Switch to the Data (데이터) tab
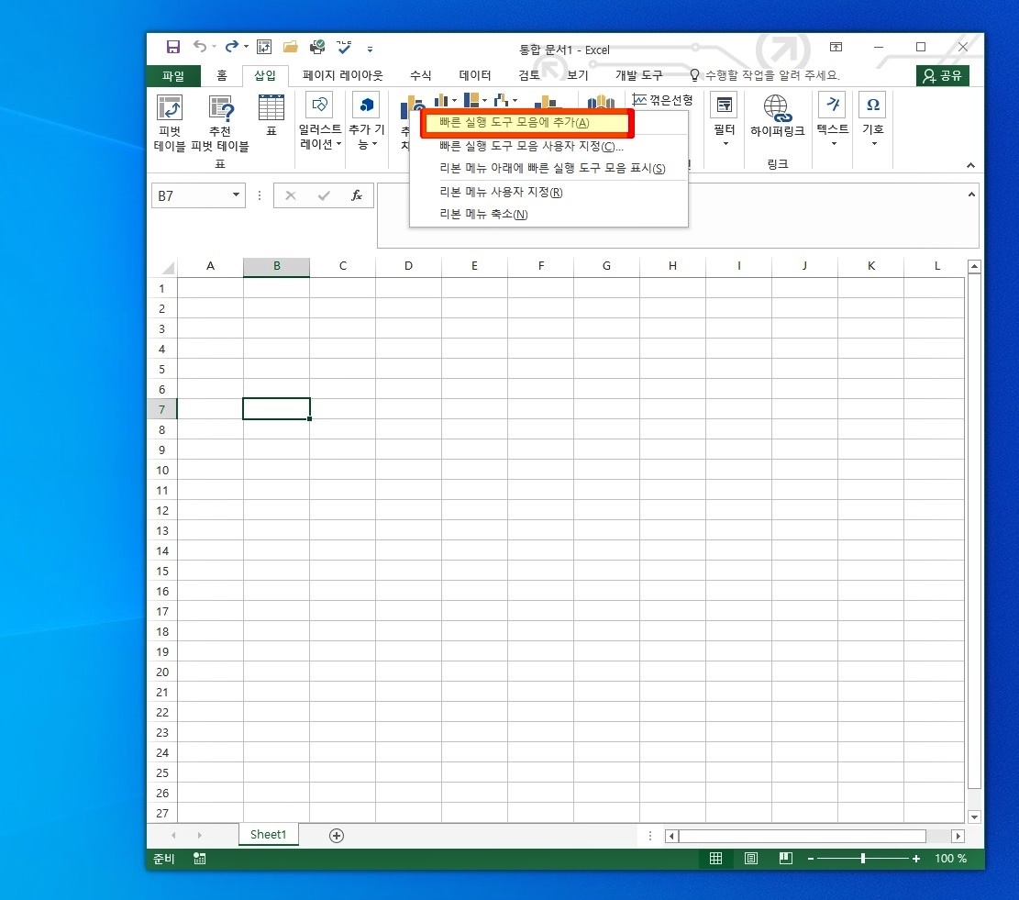Screen dimensions: 1019x900 tap(474, 75)
